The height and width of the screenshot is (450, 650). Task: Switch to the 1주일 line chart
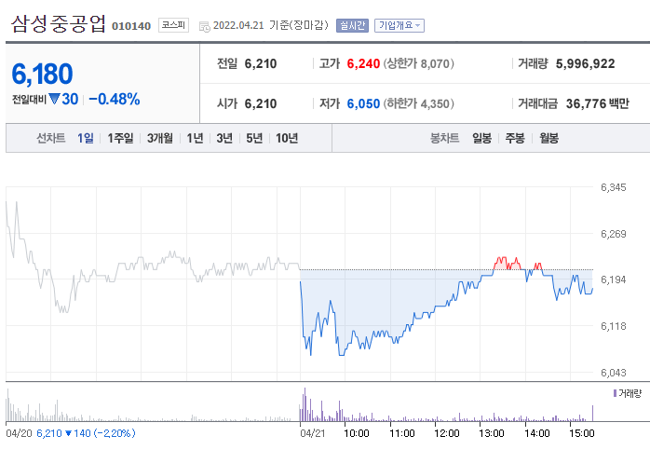(x=120, y=138)
